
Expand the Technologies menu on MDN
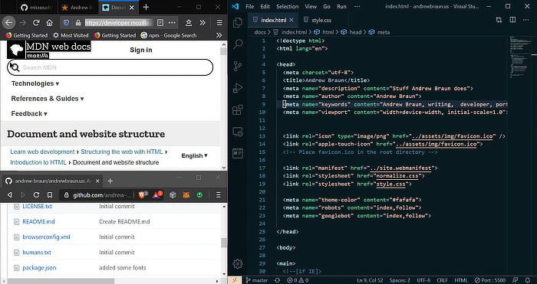[x=35, y=83]
